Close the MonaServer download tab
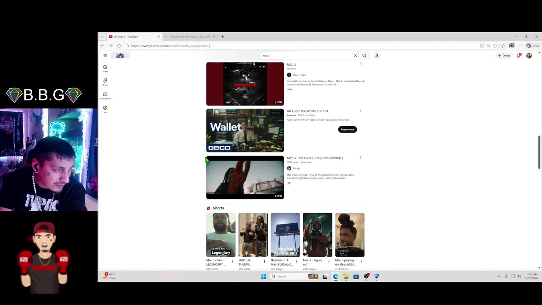Screen dimensions: 542x305 coord(214,36)
